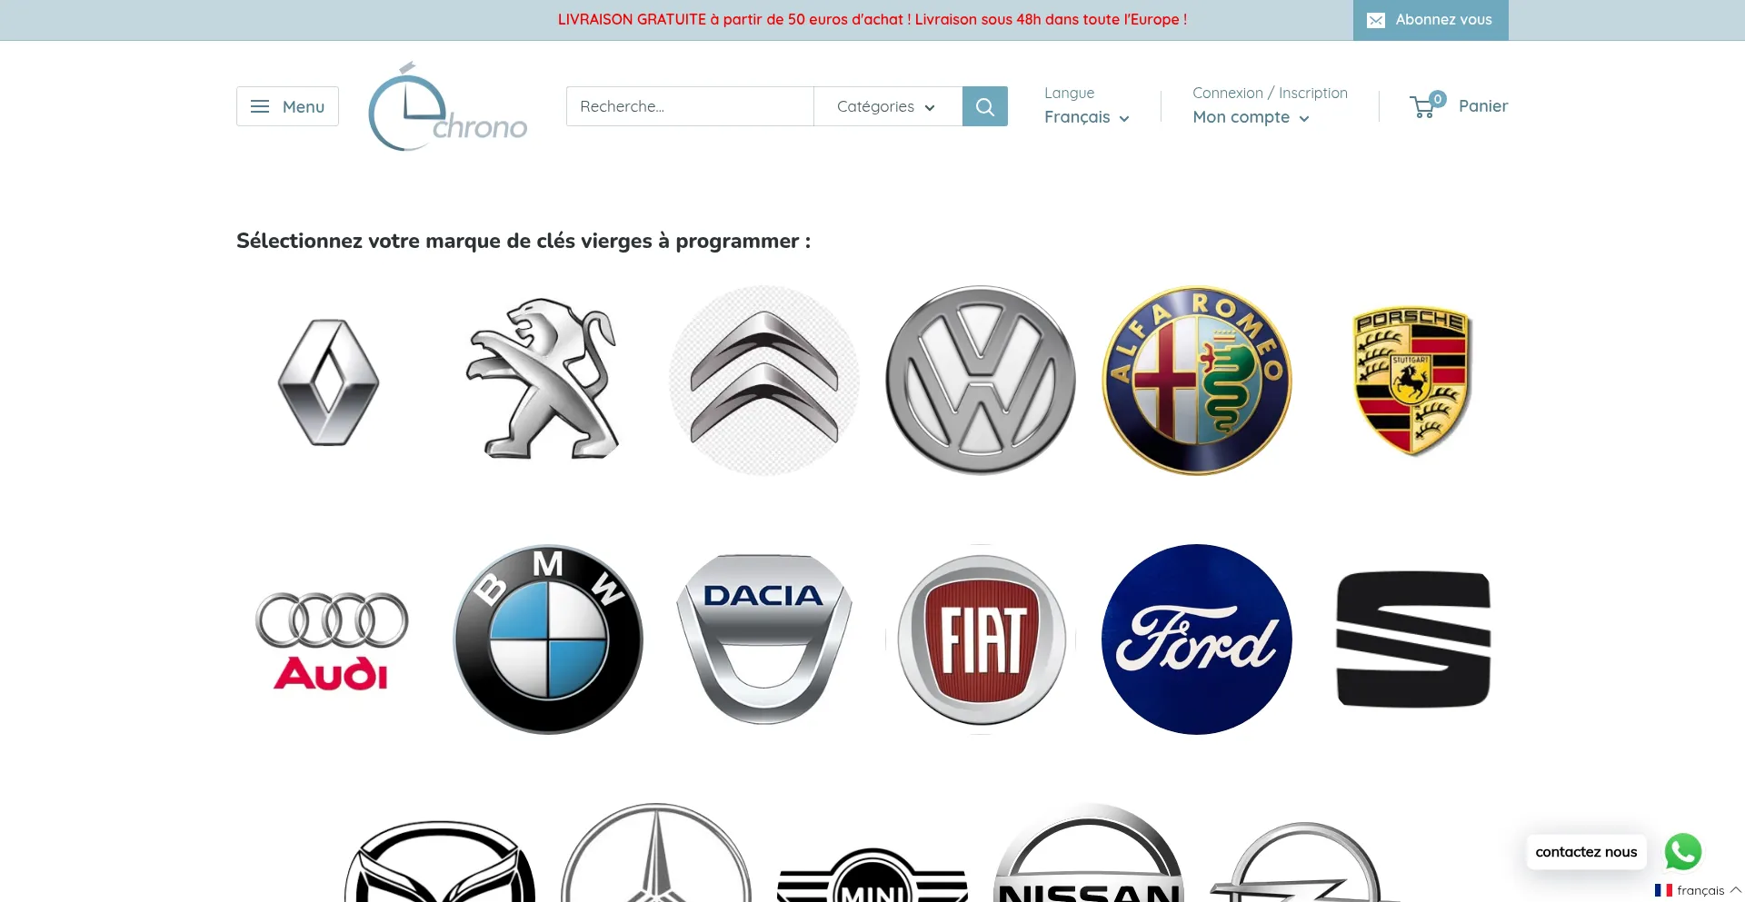Select the Seat logo
1745x902 pixels.
click(1413, 639)
